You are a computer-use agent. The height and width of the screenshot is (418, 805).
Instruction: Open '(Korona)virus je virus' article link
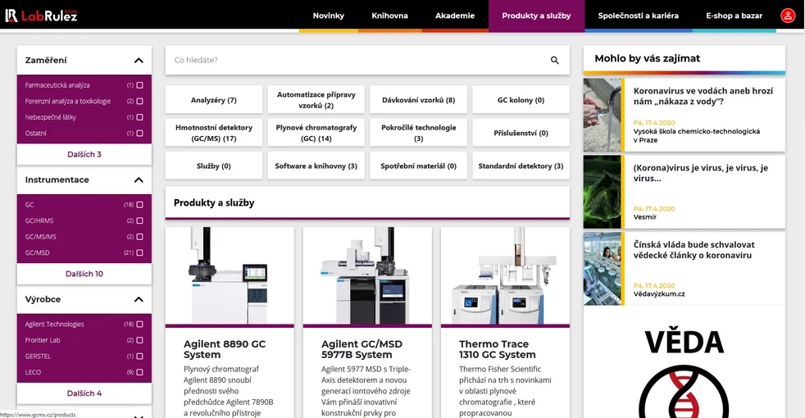coord(701,173)
